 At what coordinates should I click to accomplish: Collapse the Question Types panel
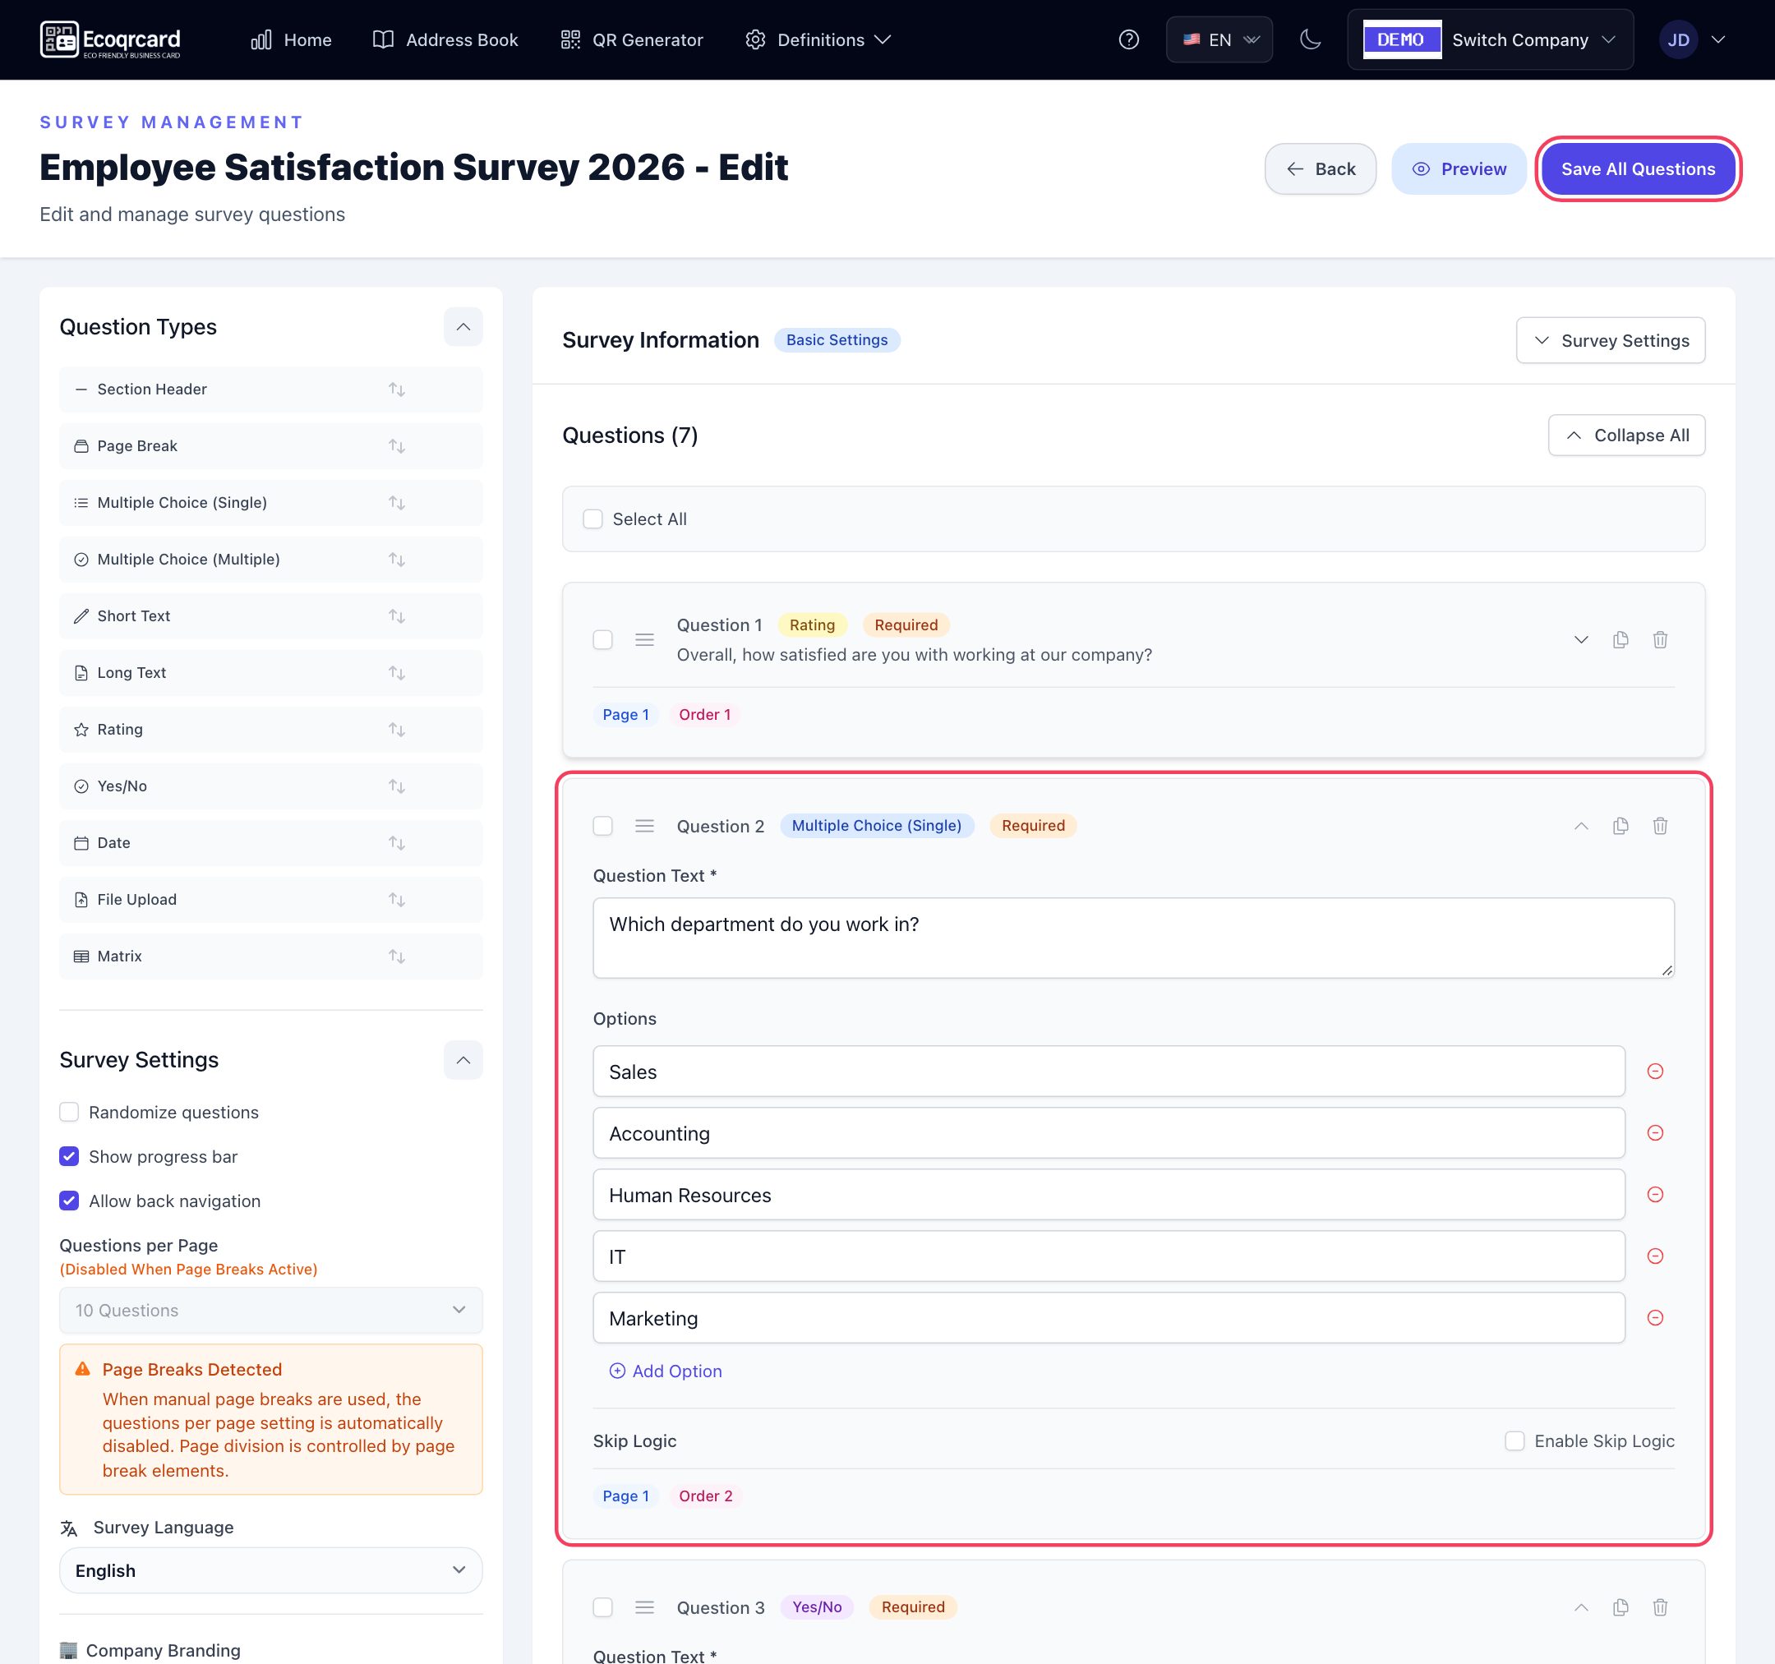[x=463, y=327]
